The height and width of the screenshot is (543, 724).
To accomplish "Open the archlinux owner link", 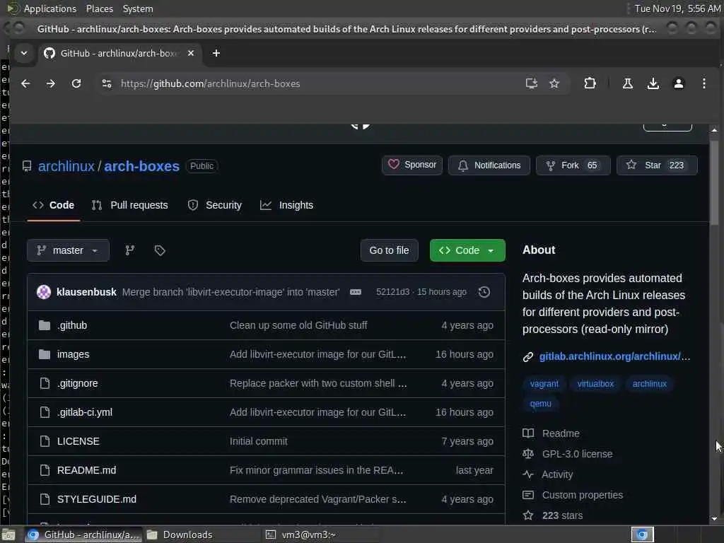I will pos(66,165).
